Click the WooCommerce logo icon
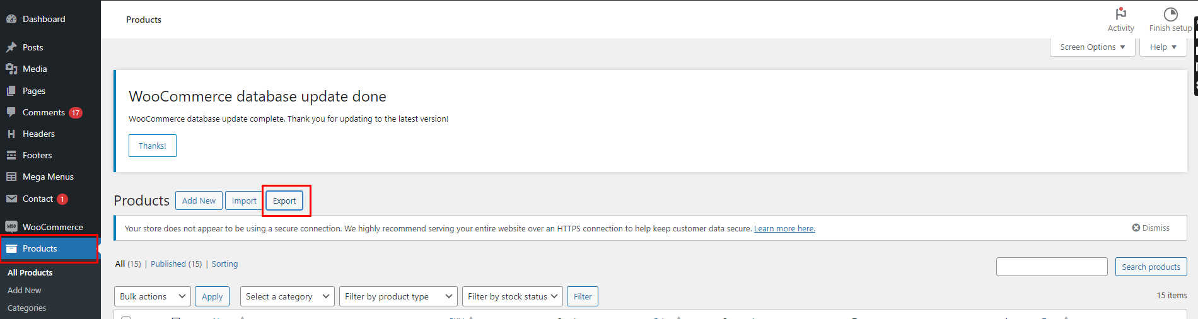1198x319 pixels. [11, 227]
